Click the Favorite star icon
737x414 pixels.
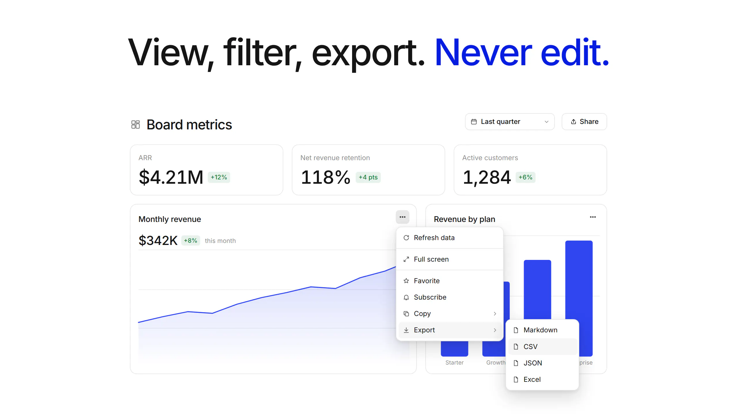tap(406, 281)
